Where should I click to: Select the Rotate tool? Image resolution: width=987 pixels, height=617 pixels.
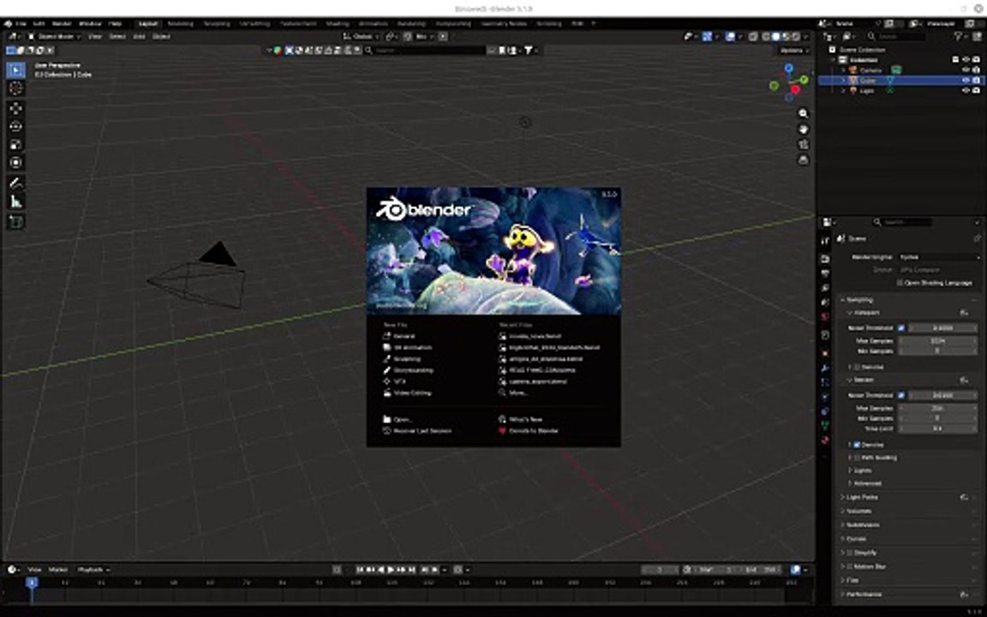point(15,127)
